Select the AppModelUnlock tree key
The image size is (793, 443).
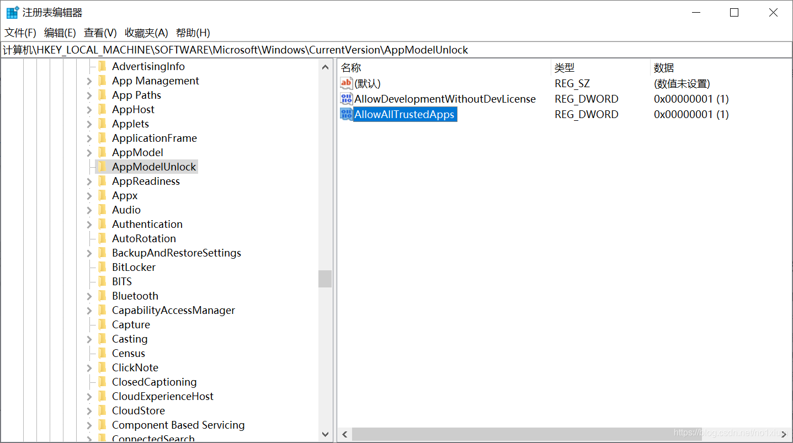pos(154,167)
